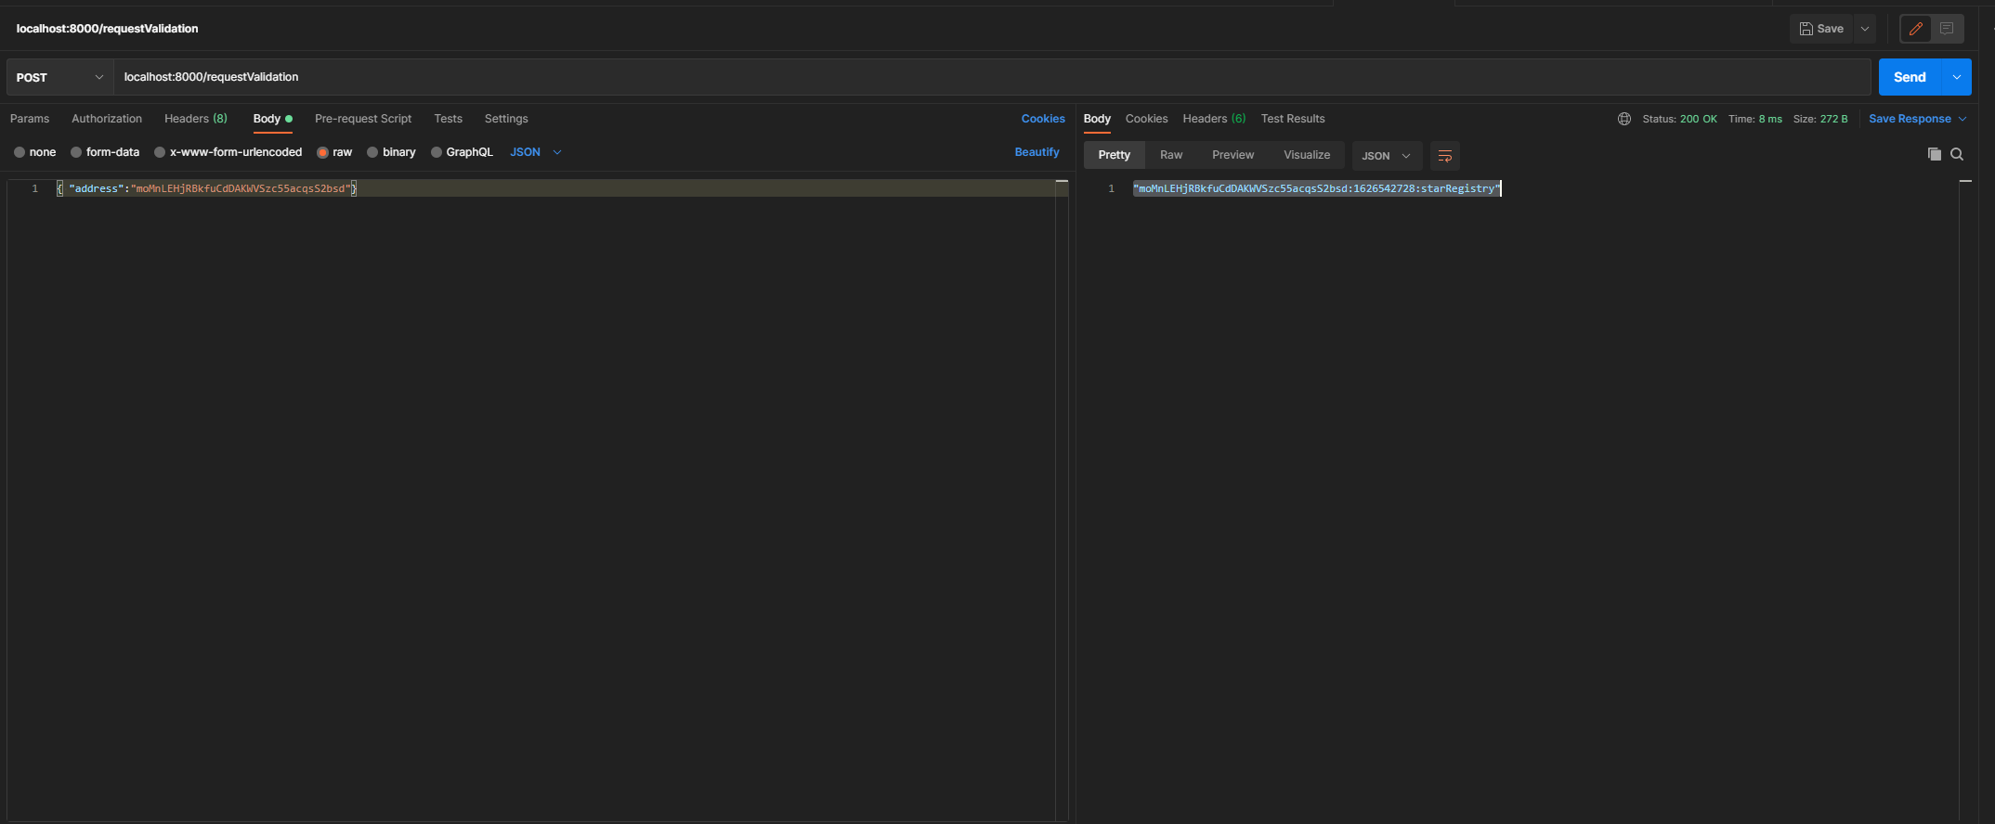This screenshot has width=1995, height=824.
Task: Click the Save Response link
Action: [1910, 119]
